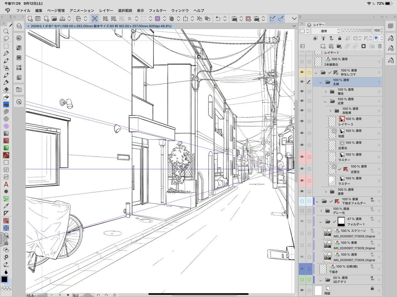This screenshot has width=397, height=297.
Task: Hide the 用紙 paper layer
Action: [302, 290]
